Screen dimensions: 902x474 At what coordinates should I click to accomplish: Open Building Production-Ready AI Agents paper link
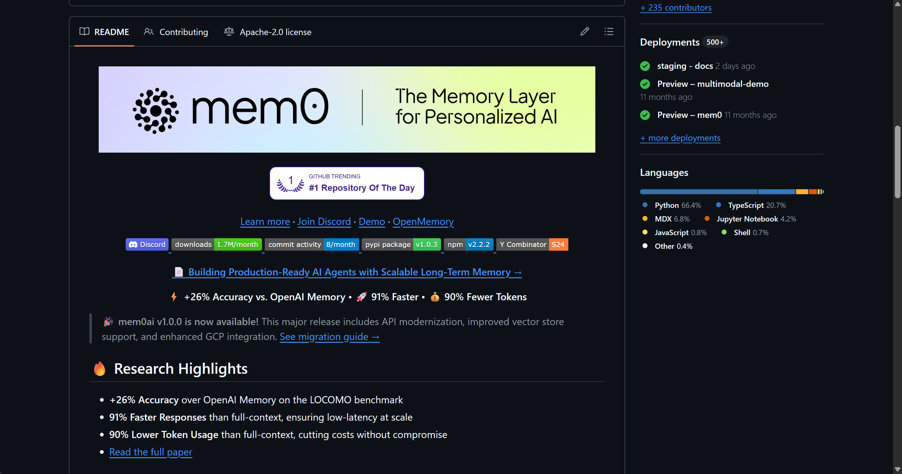[x=347, y=272]
